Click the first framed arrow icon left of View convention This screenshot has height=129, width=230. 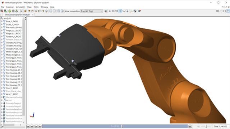[x=59, y=11]
